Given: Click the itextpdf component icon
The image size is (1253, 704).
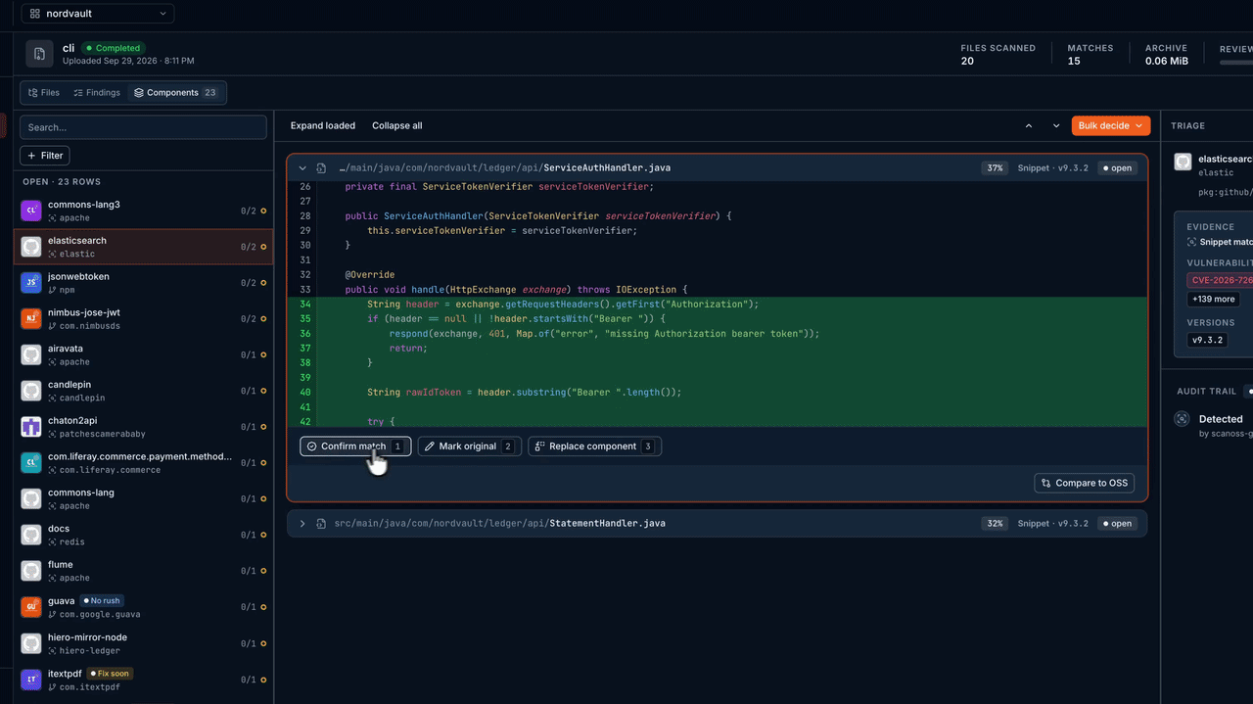Looking at the screenshot, I should tap(31, 680).
